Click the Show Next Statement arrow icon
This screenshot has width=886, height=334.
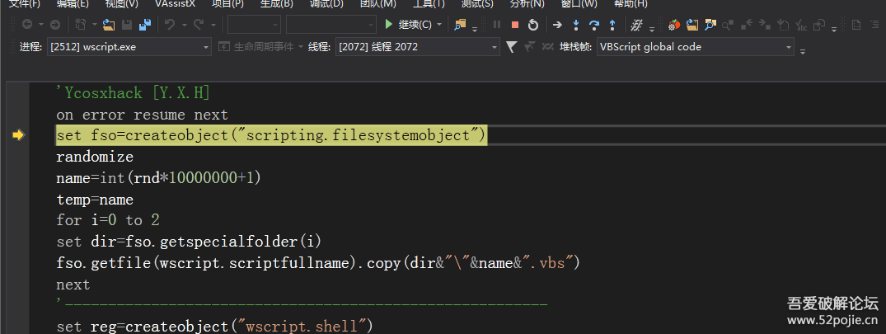click(x=558, y=24)
